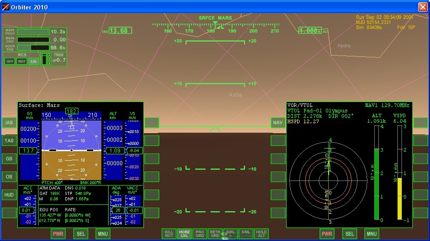
Task: Click the artificial horizon attitude indicator
Action: [x=72, y=150]
